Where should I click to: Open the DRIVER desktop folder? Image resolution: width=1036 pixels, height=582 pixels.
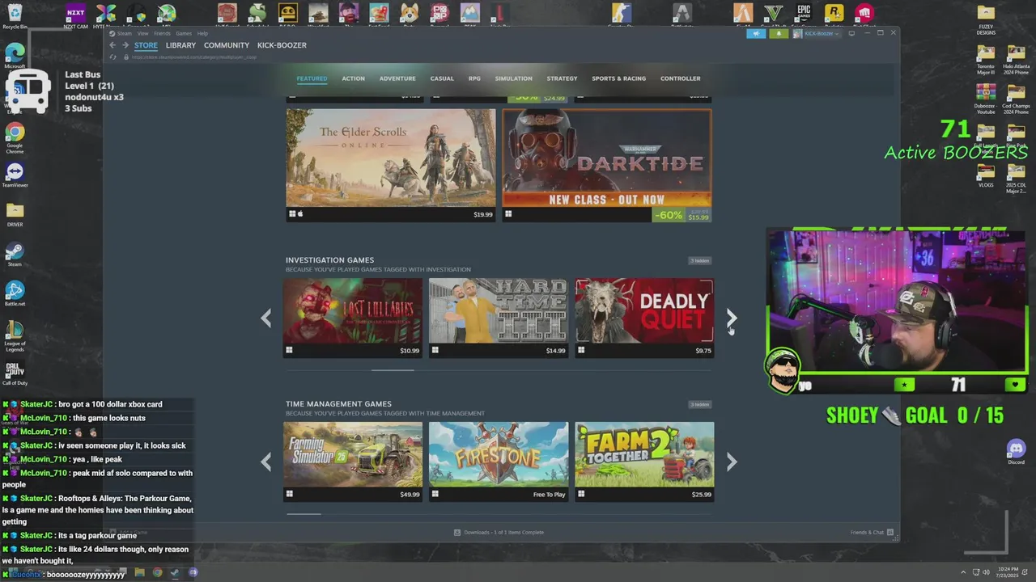click(15, 214)
